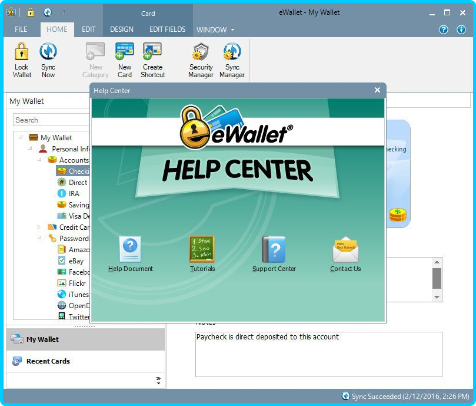Open the My Wallet navigation pane button
The image size is (476, 406).
click(x=85, y=339)
